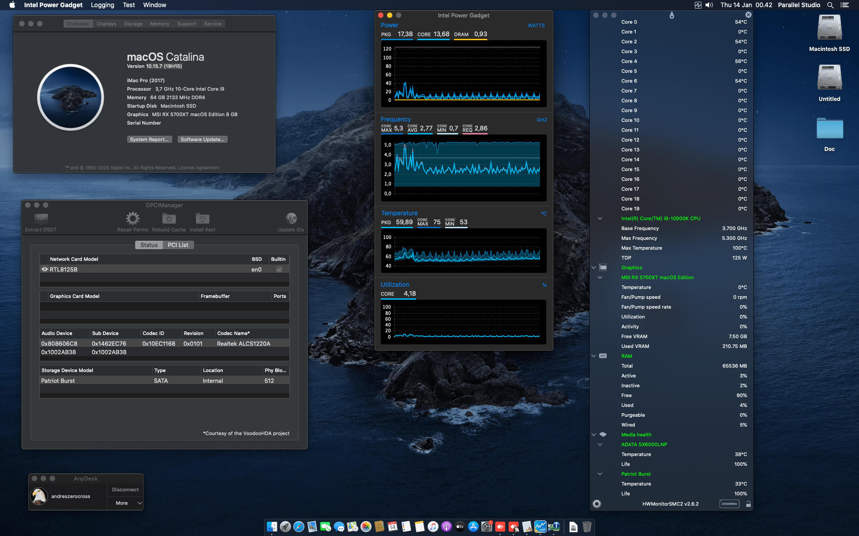Collapse Patriot Burst section
Screen dimensions: 859x536
coord(600,474)
